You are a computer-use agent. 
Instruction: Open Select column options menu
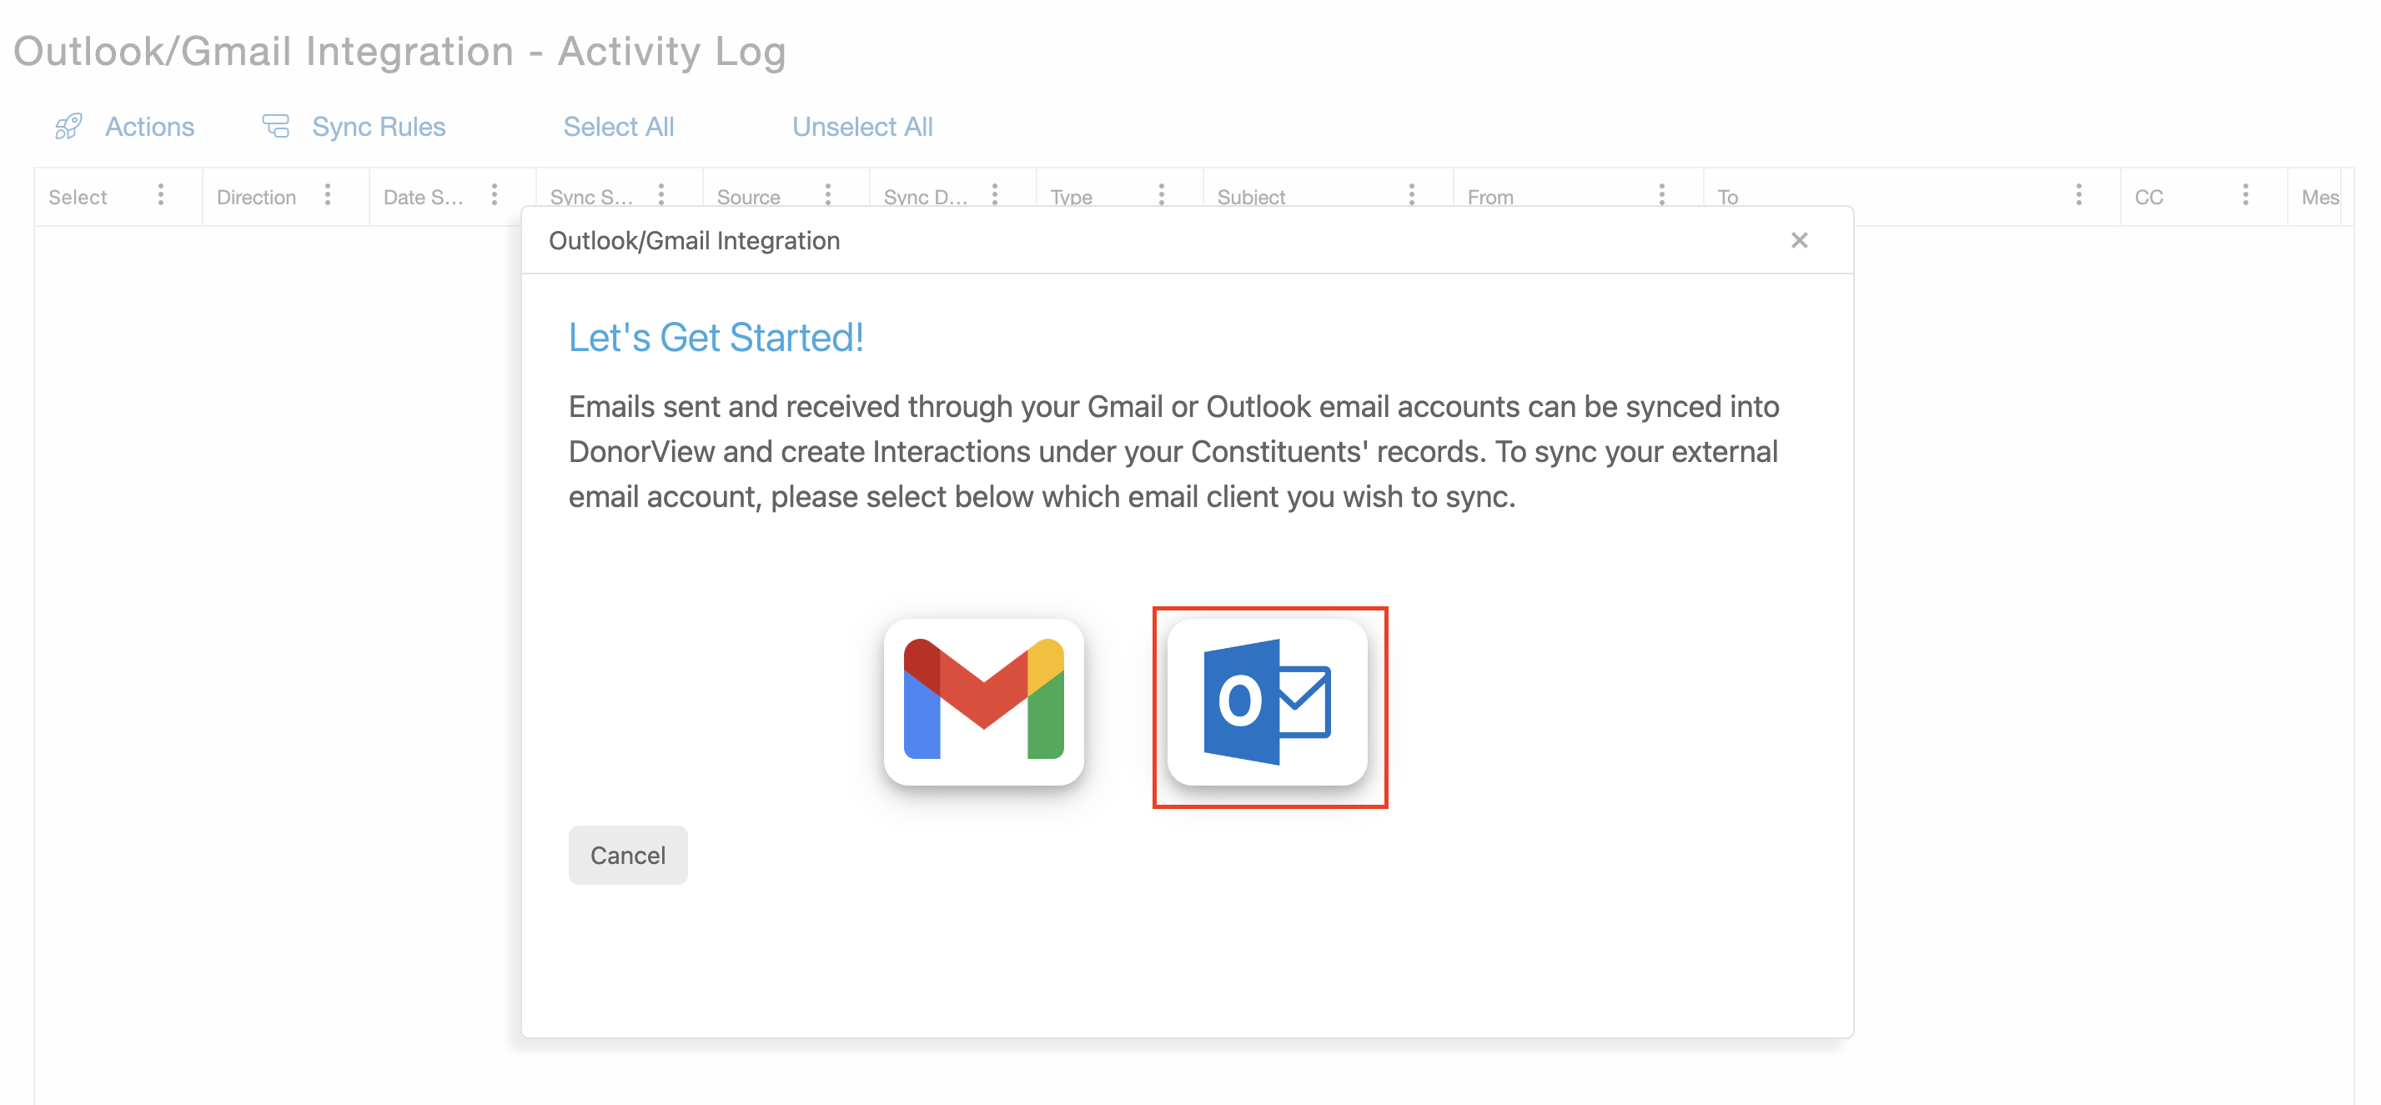[x=161, y=195]
